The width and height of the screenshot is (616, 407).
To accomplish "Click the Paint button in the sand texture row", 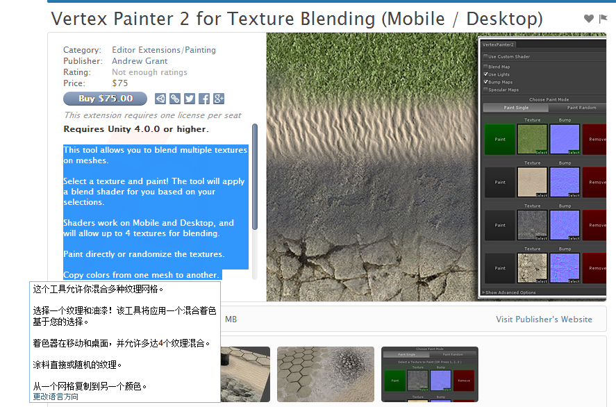I will [x=500, y=182].
